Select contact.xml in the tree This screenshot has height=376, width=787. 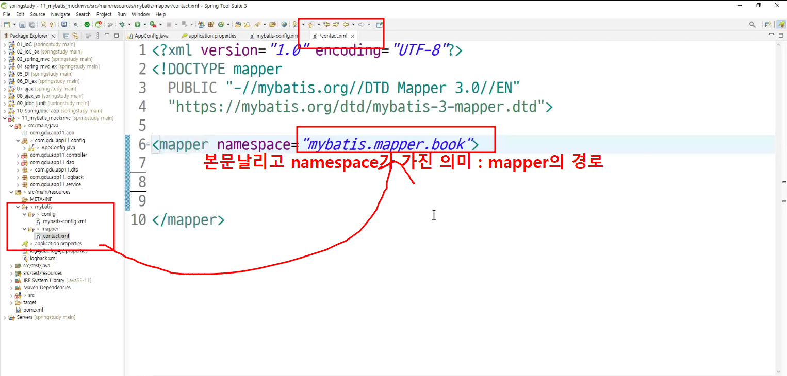56,236
